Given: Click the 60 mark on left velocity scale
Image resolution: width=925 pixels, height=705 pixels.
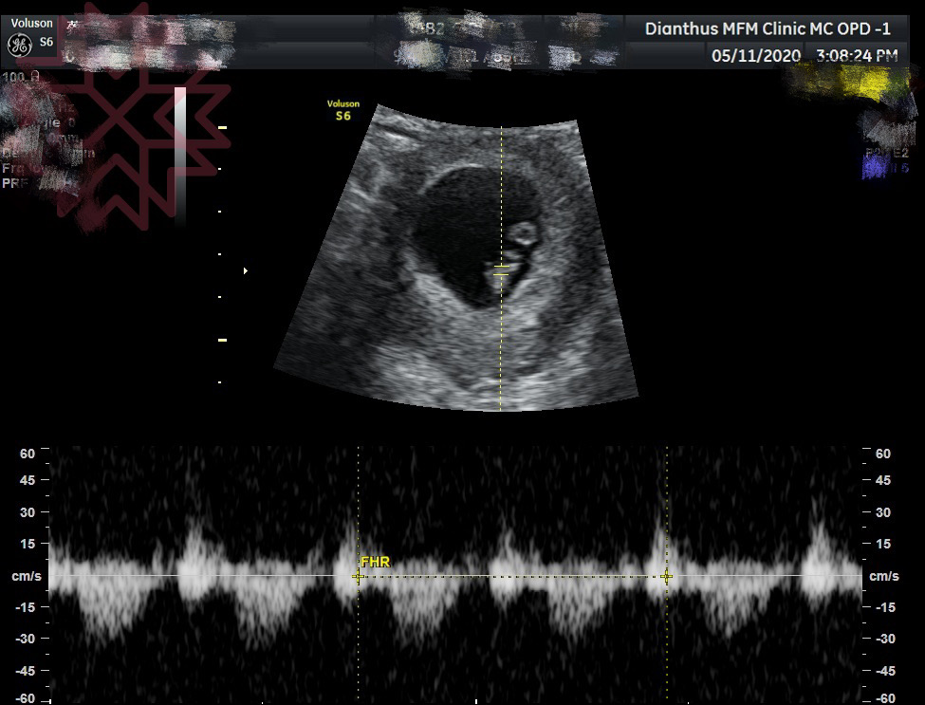Looking at the screenshot, I should pyautogui.click(x=28, y=454).
